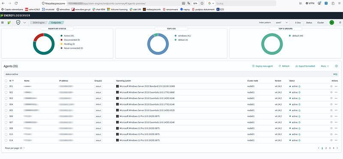This screenshot has height=159, width=343.
Task: Select all agents header checkbox
Action: click(6, 81)
